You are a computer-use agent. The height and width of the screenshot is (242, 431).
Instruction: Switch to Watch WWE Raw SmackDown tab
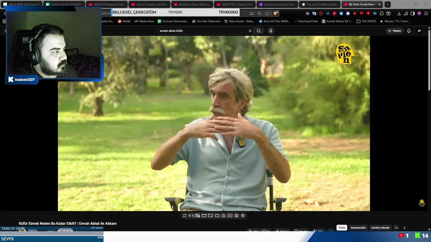pos(22,4)
